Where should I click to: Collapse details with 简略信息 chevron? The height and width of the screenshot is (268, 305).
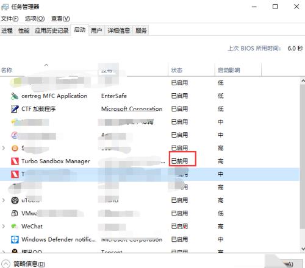(6, 264)
